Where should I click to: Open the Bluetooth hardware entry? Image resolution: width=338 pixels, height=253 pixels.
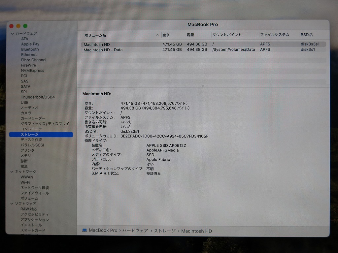[x=30, y=49]
